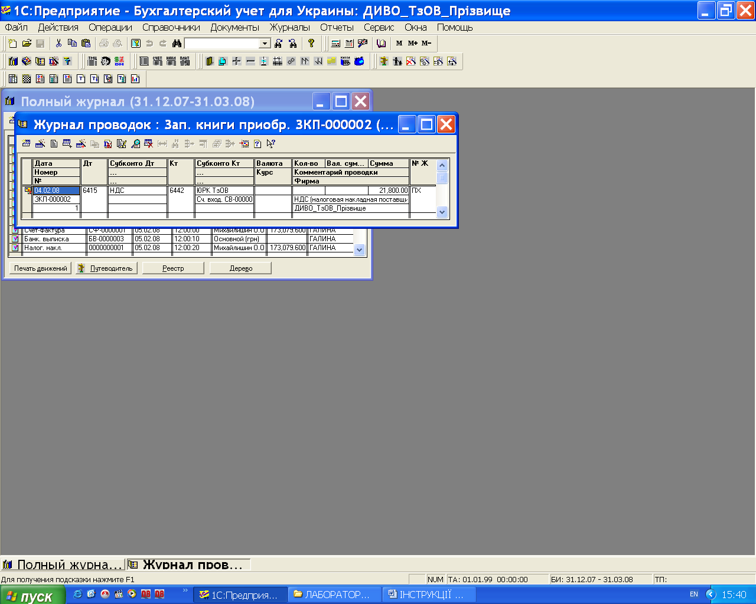
Task: Click the ЗКП-000002 number cell
Action: pyautogui.click(x=56, y=199)
